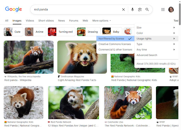Image resolution: width=181 pixels, height=130 pixels.
Task: Click the WWF panda favicon beside Red Panda | Speci…
Action: 157,122
